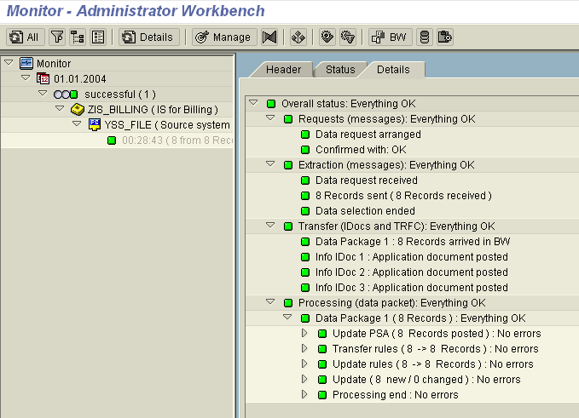Click green status icon of 00:28:43 request

click(112, 140)
